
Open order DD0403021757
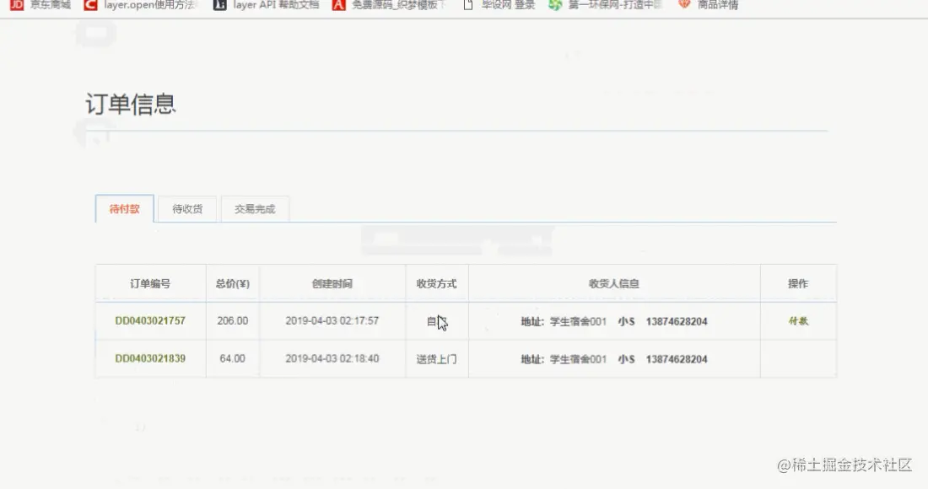150,320
